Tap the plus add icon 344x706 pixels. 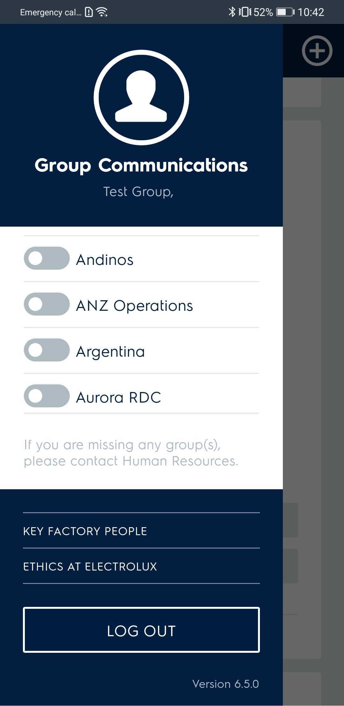(317, 51)
